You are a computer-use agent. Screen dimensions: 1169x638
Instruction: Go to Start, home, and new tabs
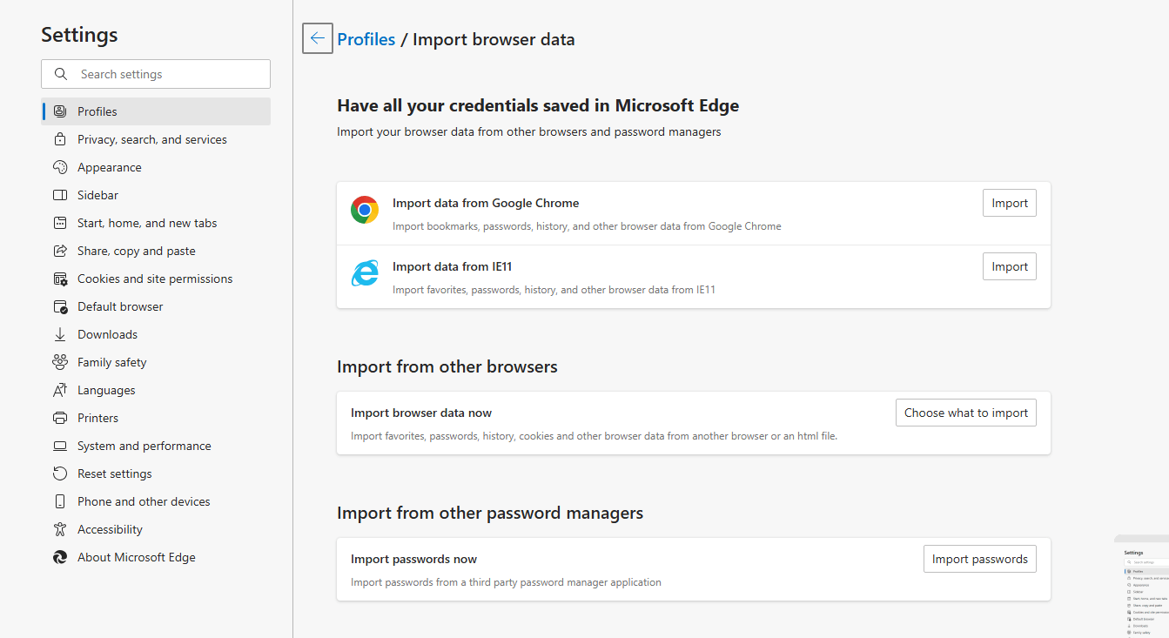[x=147, y=223]
